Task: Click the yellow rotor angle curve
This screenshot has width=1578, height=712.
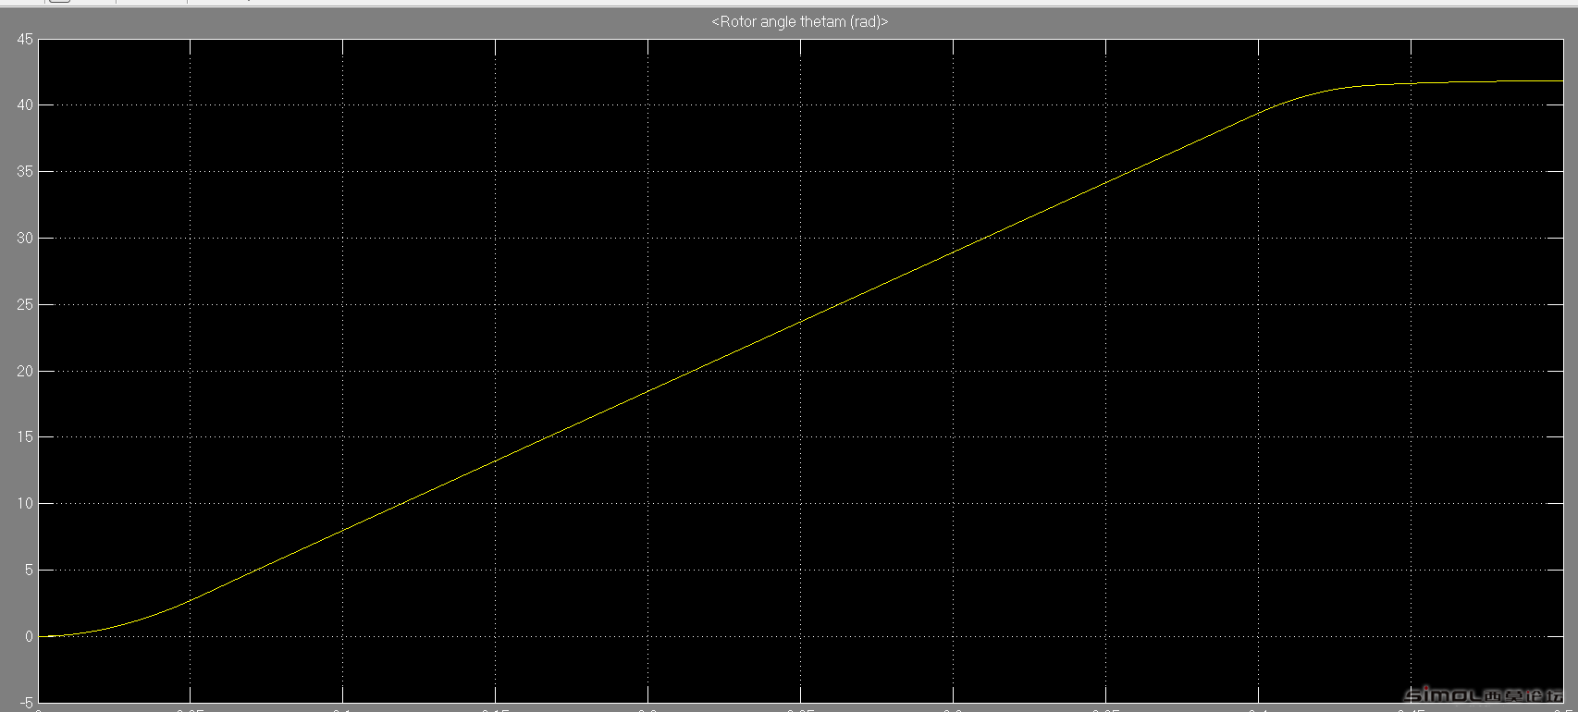Action: pos(801,321)
